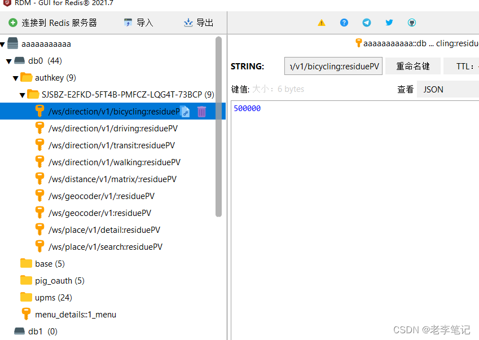Click the upms folder icon
Viewport: 479px width, 340px height.
point(27,297)
